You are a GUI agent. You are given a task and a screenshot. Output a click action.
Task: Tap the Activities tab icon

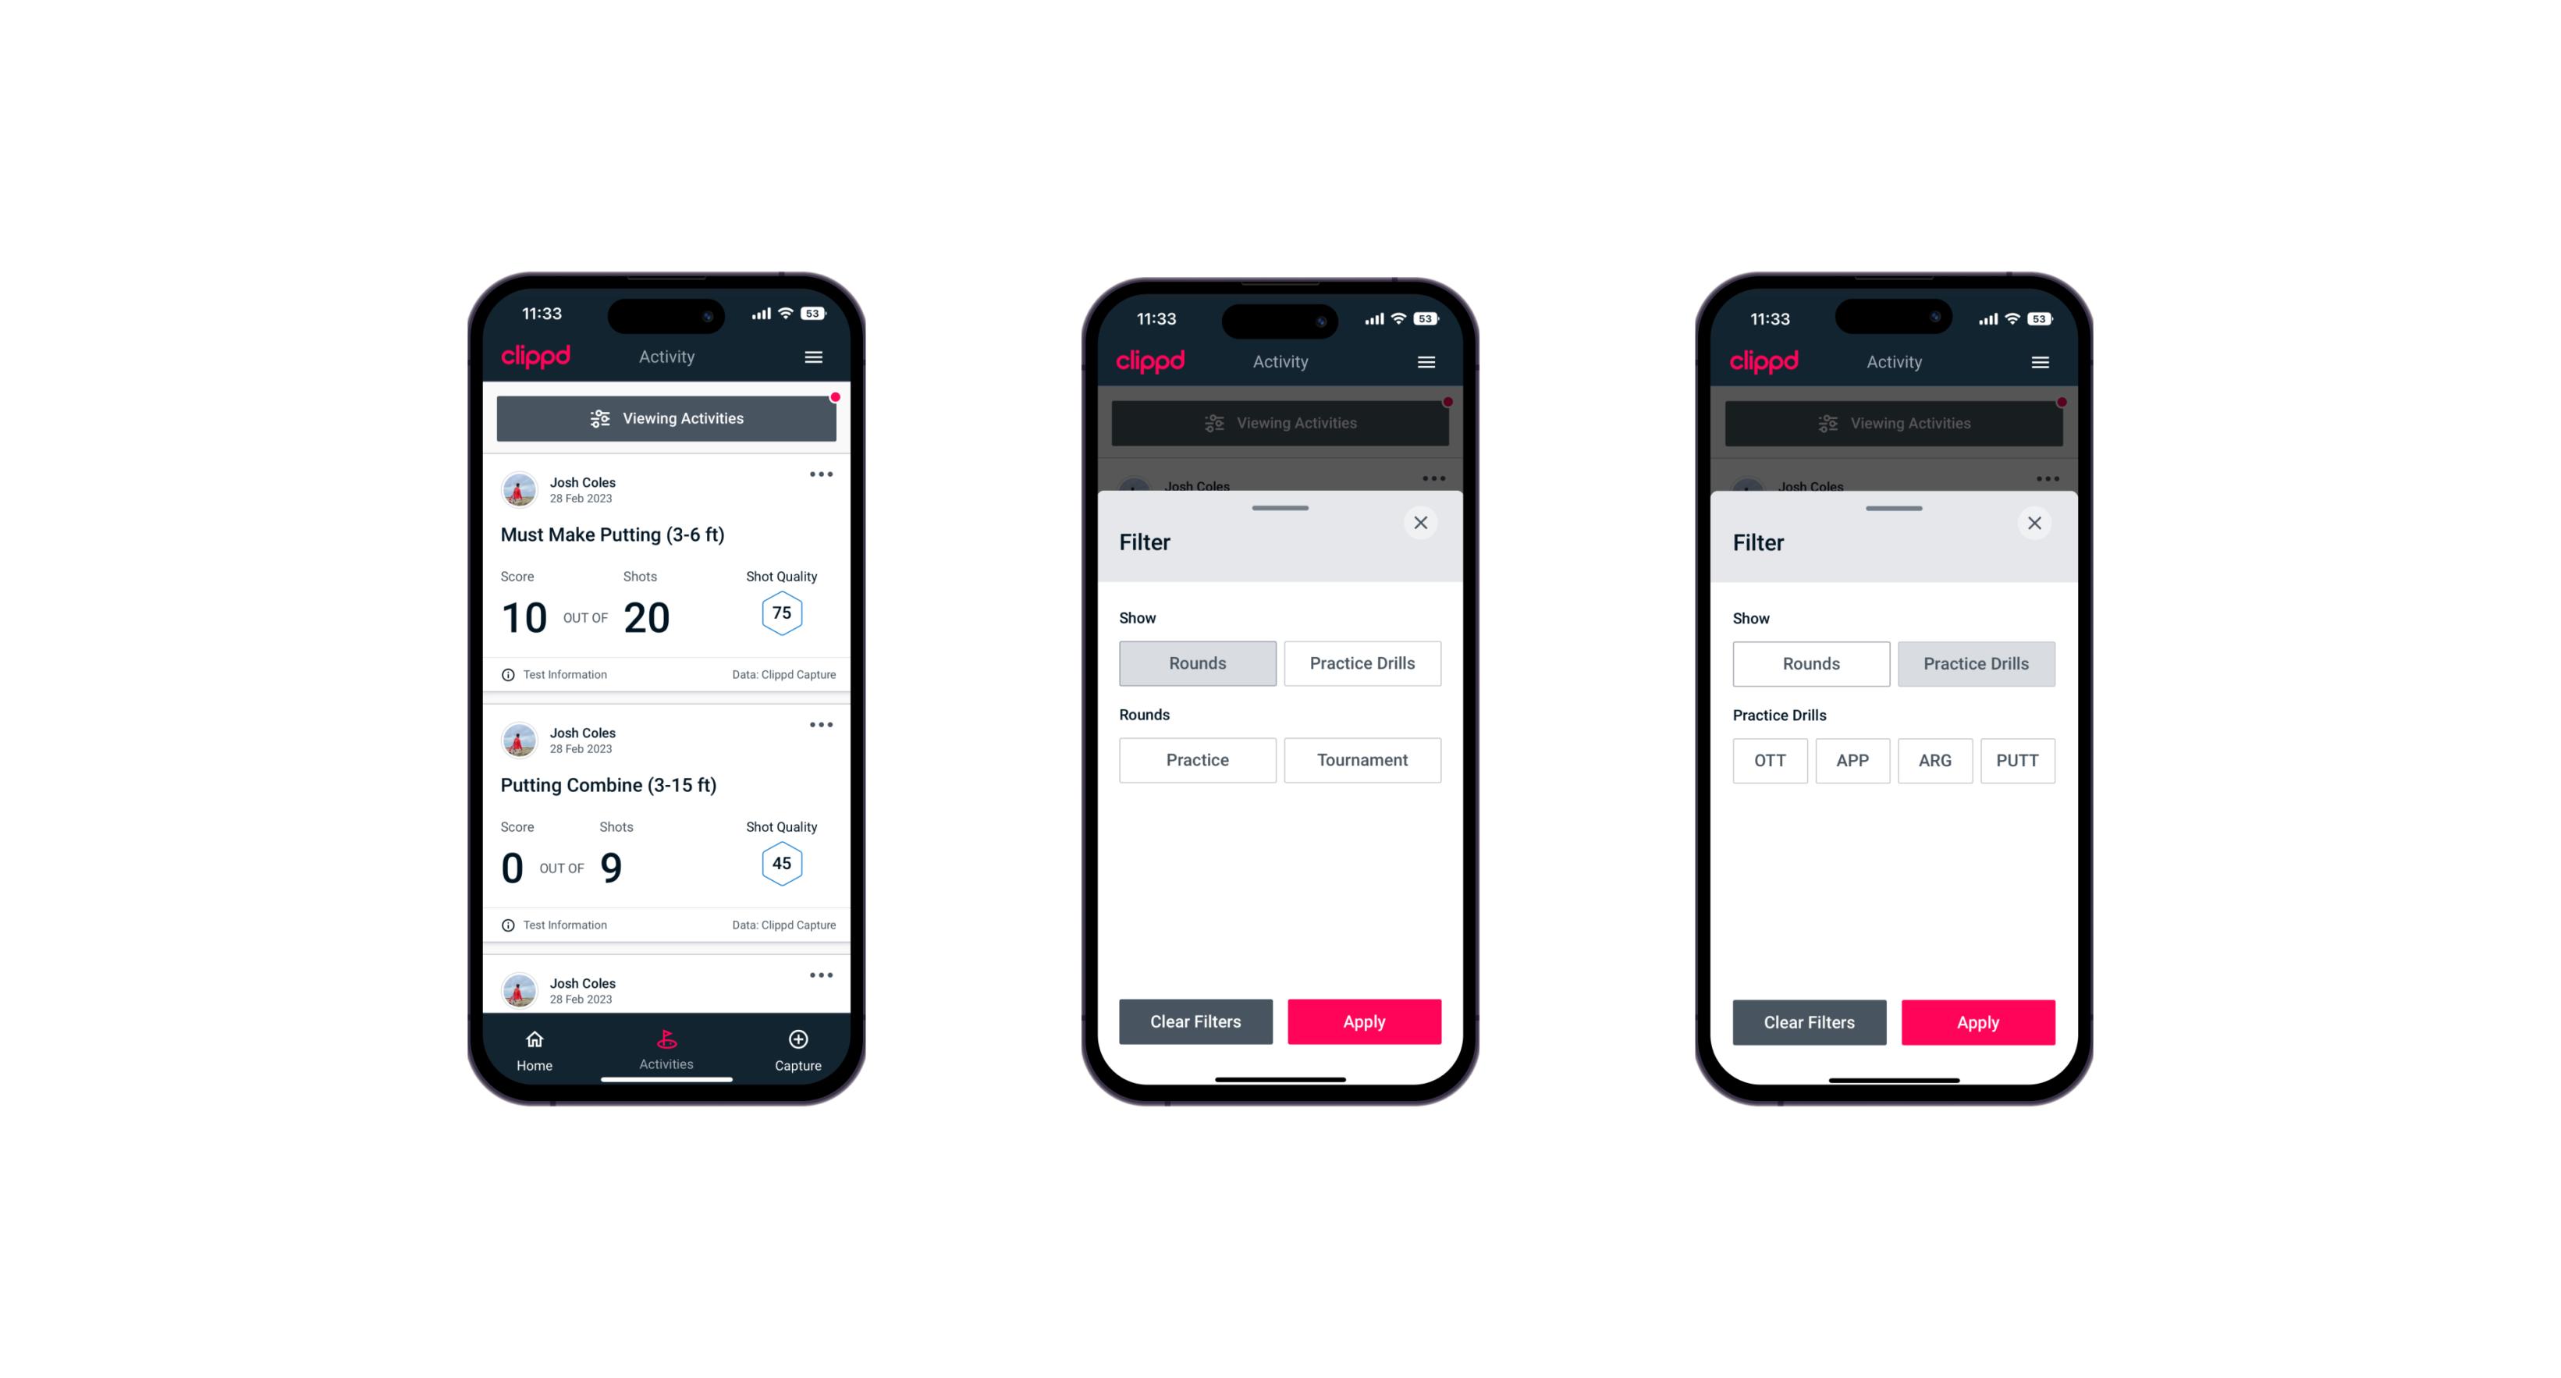pyautogui.click(x=667, y=1042)
